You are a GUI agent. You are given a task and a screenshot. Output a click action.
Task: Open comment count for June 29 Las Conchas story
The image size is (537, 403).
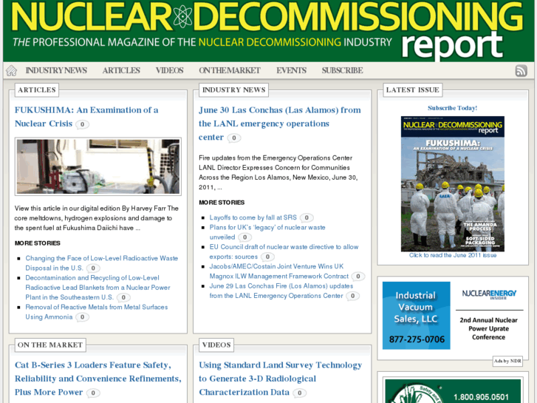[x=352, y=296]
